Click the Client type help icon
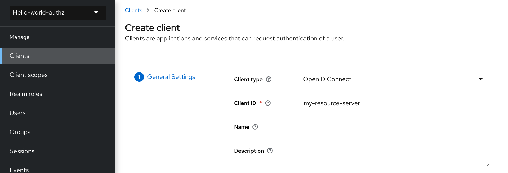Screen dimensions: 508x173 [x=268, y=79]
